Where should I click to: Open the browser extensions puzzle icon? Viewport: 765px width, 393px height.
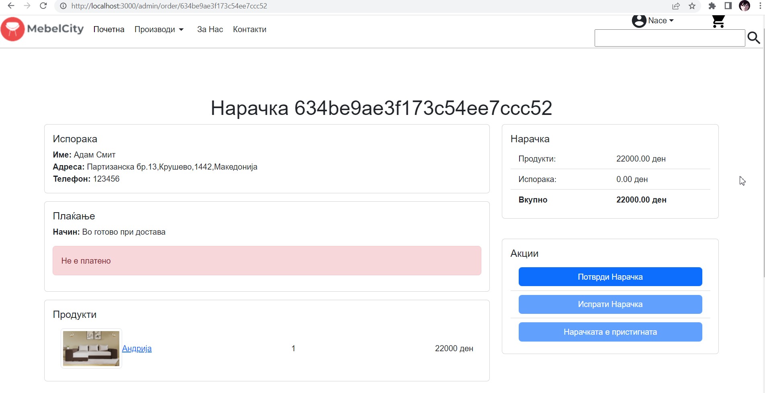pyautogui.click(x=712, y=6)
